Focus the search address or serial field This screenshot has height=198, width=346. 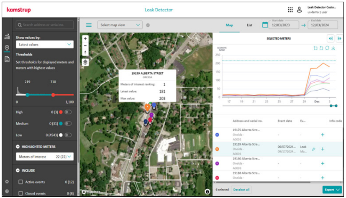pyautogui.click(x=45, y=25)
